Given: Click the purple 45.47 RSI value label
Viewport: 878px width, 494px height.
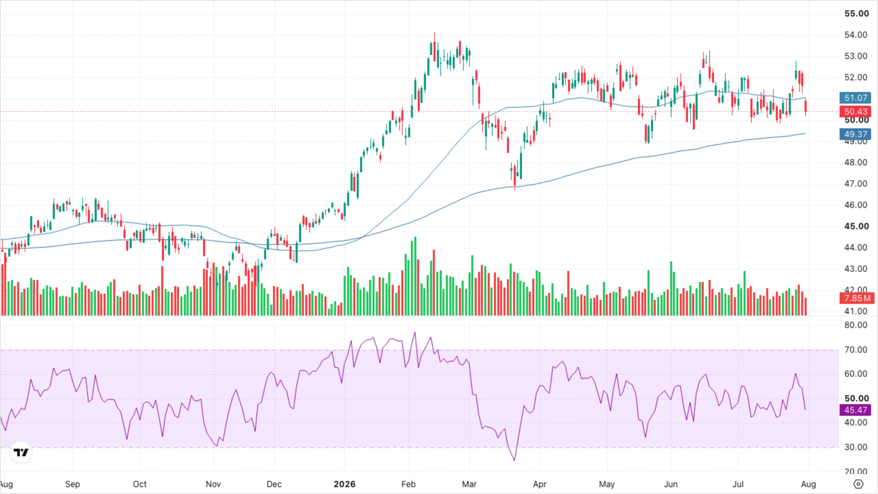Looking at the screenshot, I should pyautogui.click(x=855, y=410).
